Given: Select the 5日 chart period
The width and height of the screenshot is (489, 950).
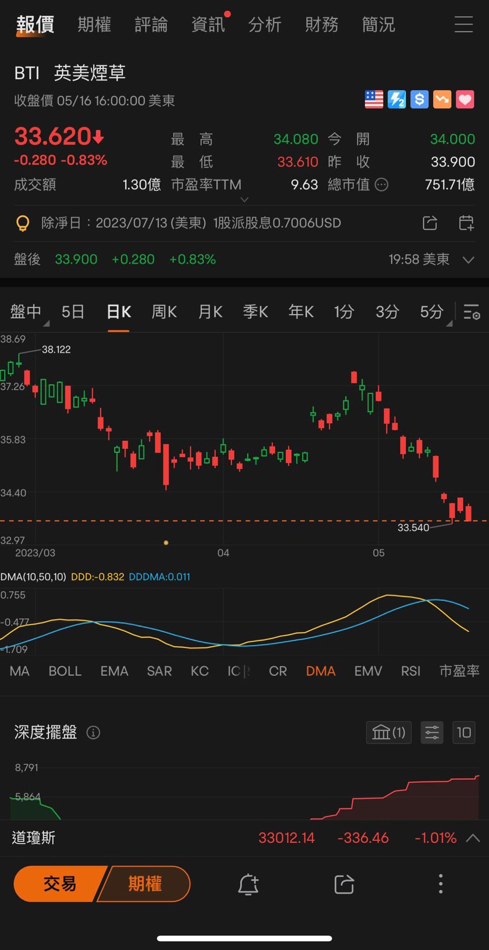Looking at the screenshot, I should (73, 312).
